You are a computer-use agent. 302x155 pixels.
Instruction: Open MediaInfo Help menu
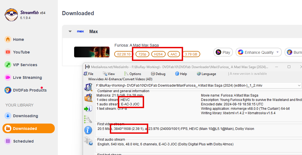[x=181, y=74]
